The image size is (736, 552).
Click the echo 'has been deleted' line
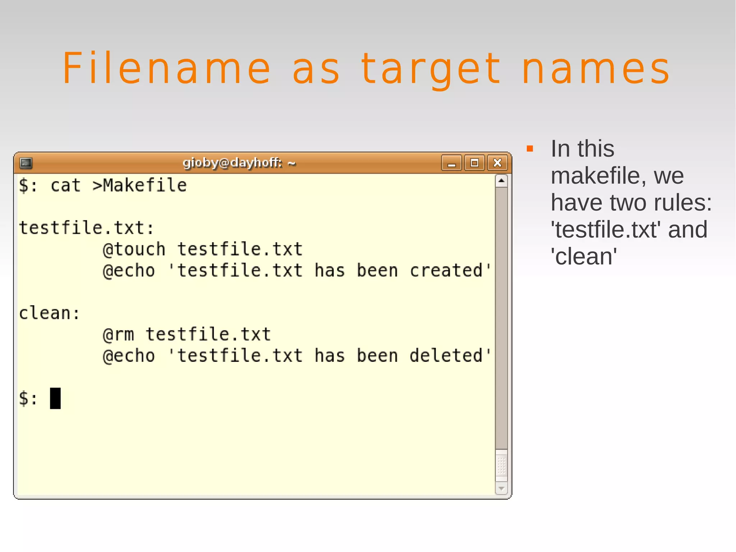click(296, 356)
